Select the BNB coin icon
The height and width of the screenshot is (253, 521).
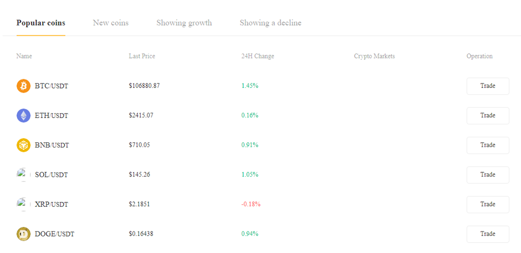click(23, 145)
